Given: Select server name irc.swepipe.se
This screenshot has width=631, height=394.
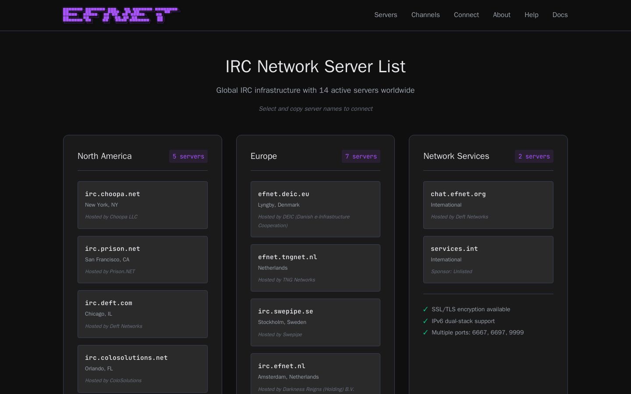Looking at the screenshot, I should pos(286,311).
